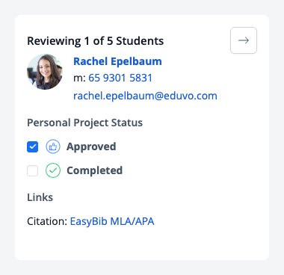Go to next student with arrow button
The width and height of the screenshot is (284, 275).
click(x=244, y=40)
